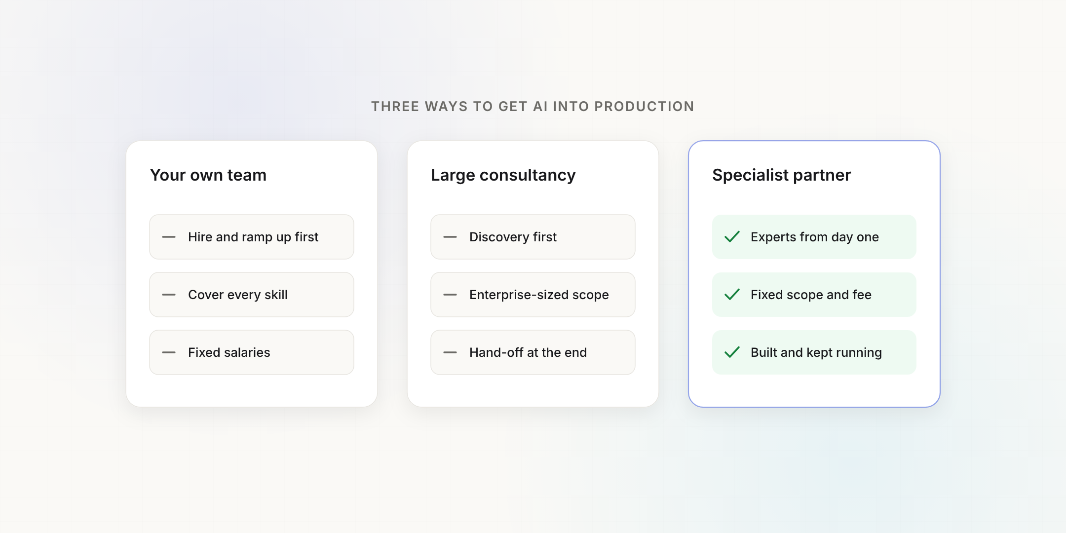
Task: Select the 'Built and kept running' text
Action: coord(816,353)
